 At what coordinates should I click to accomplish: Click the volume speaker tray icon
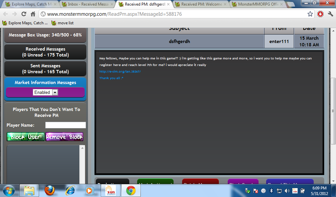tap(287, 191)
